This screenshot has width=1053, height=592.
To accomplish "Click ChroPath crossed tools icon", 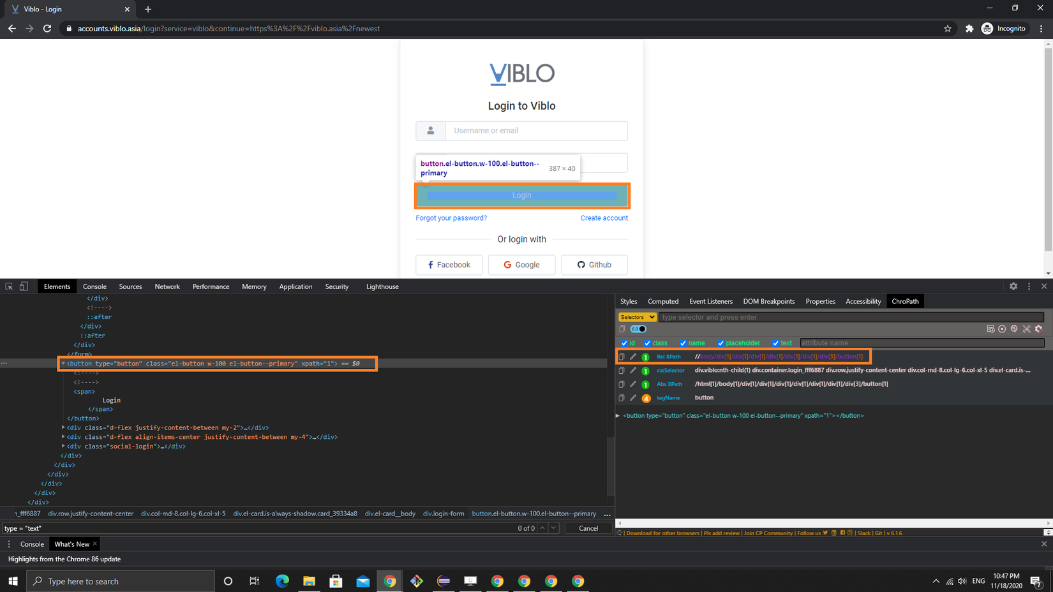I will 1026,329.
